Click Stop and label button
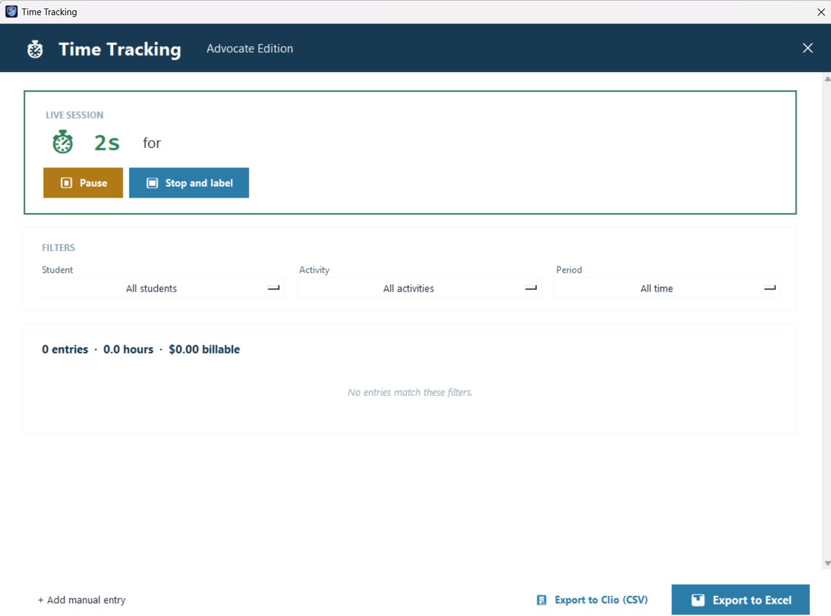The image size is (831, 616). pos(189,183)
